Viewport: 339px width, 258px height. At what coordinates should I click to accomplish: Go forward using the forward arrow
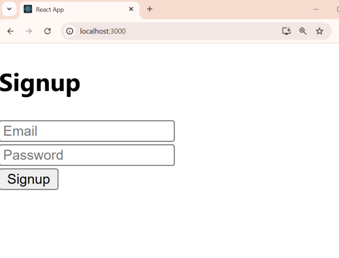coord(29,31)
